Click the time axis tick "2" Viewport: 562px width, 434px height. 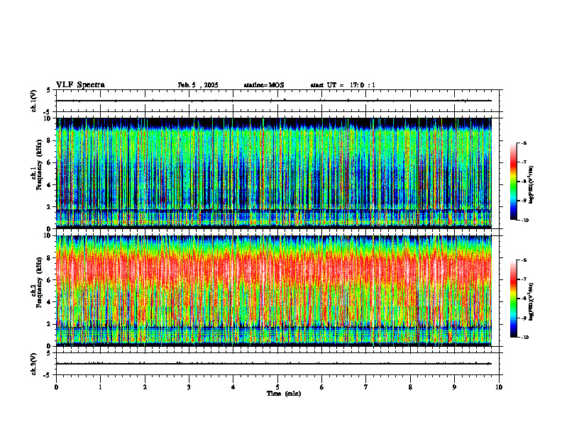coord(145,387)
